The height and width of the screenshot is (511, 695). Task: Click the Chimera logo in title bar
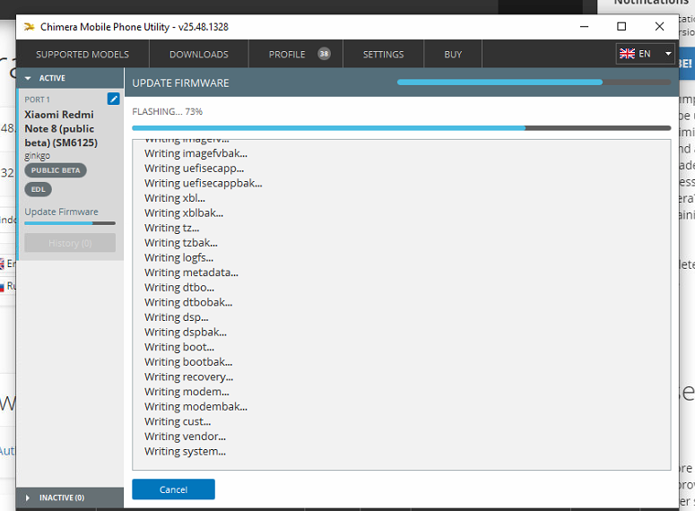tap(30, 27)
